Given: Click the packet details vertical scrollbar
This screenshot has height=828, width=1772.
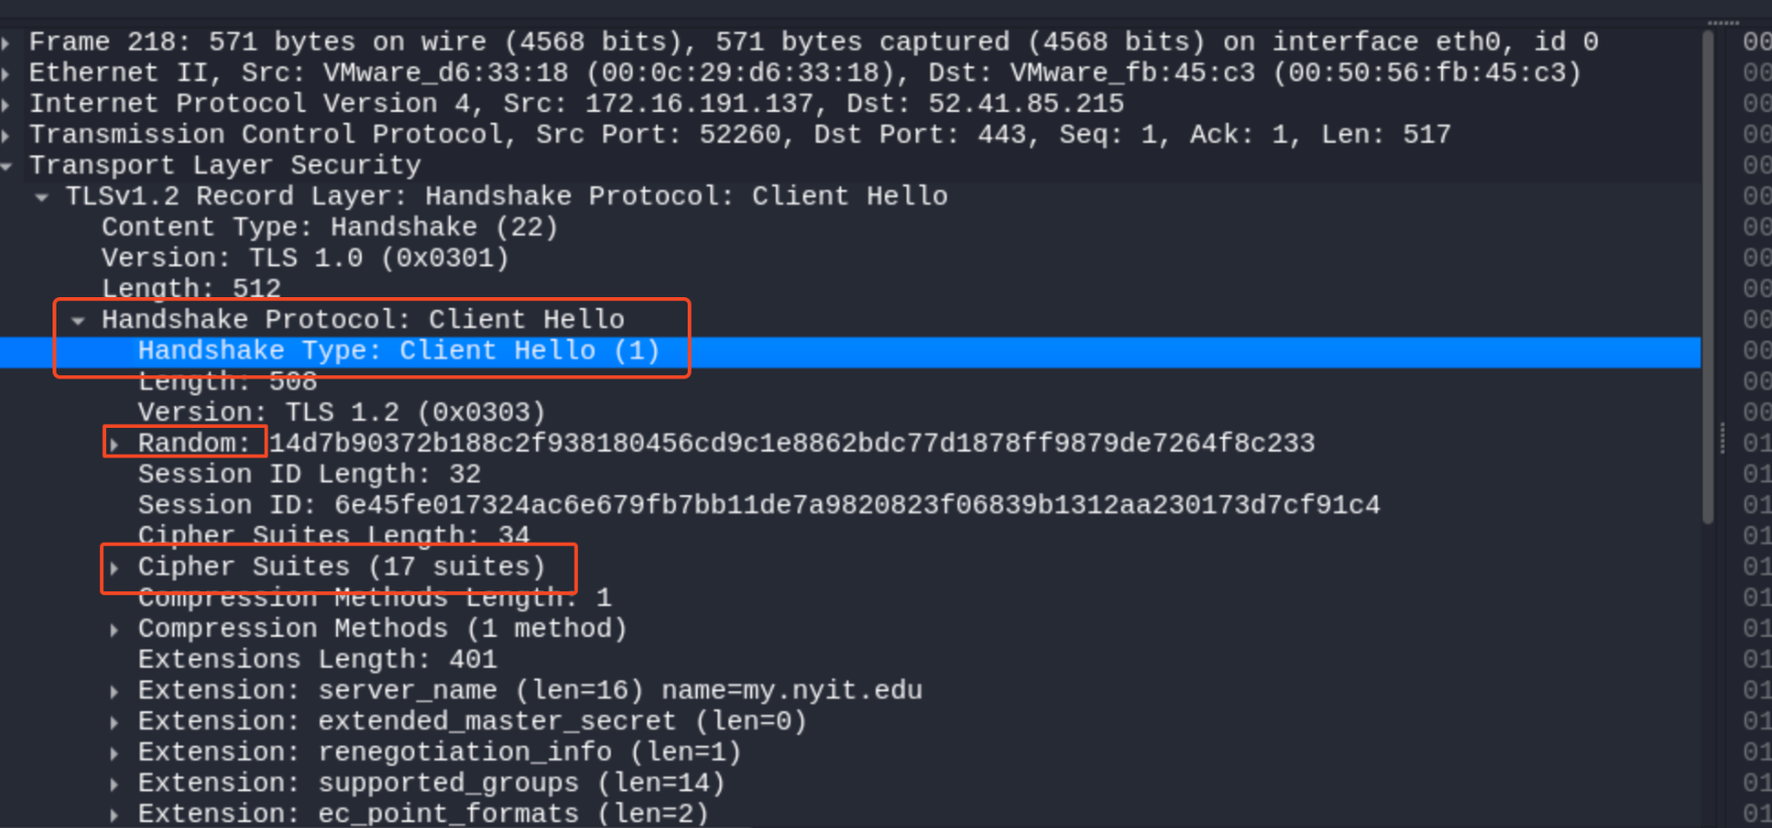Looking at the screenshot, I should (x=1708, y=277).
